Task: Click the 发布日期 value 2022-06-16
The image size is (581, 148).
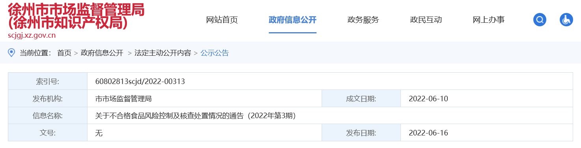Action: tap(428, 133)
